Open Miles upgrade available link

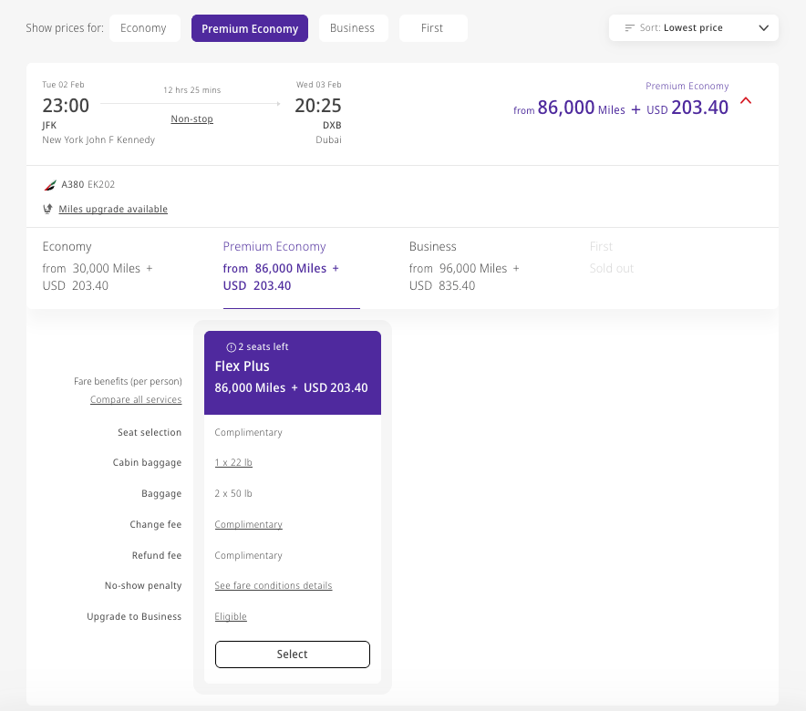click(x=113, y=209)
